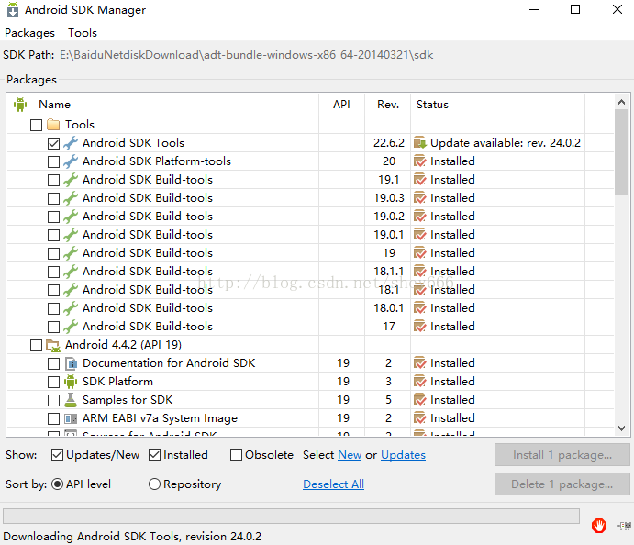The width and height of the screenshot is (634, 545).
Task: Click the scroll up arrow of package list
Action: 621,102
